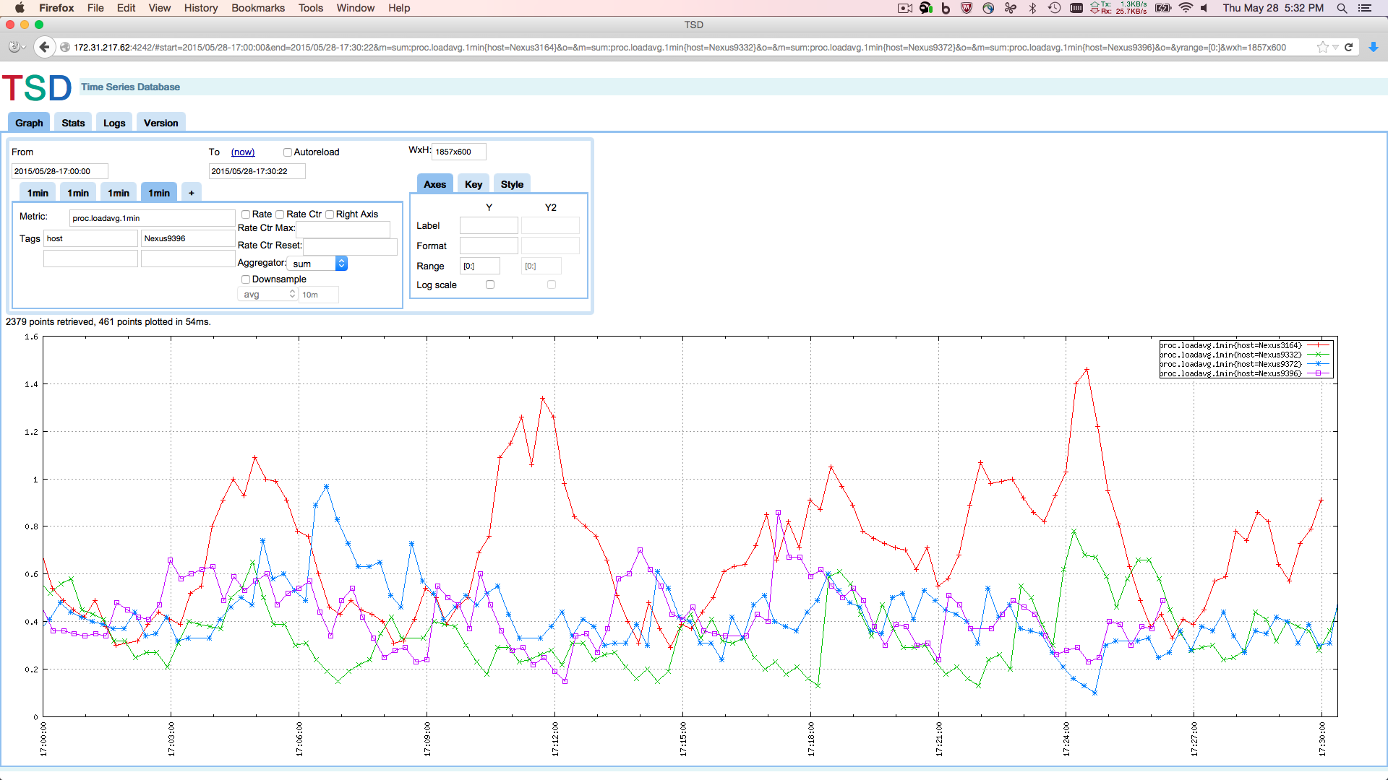This screenshot has height=780, width=1388.
Task: Open Downloads via the download arrow icon
Action: coord(1373,47)
